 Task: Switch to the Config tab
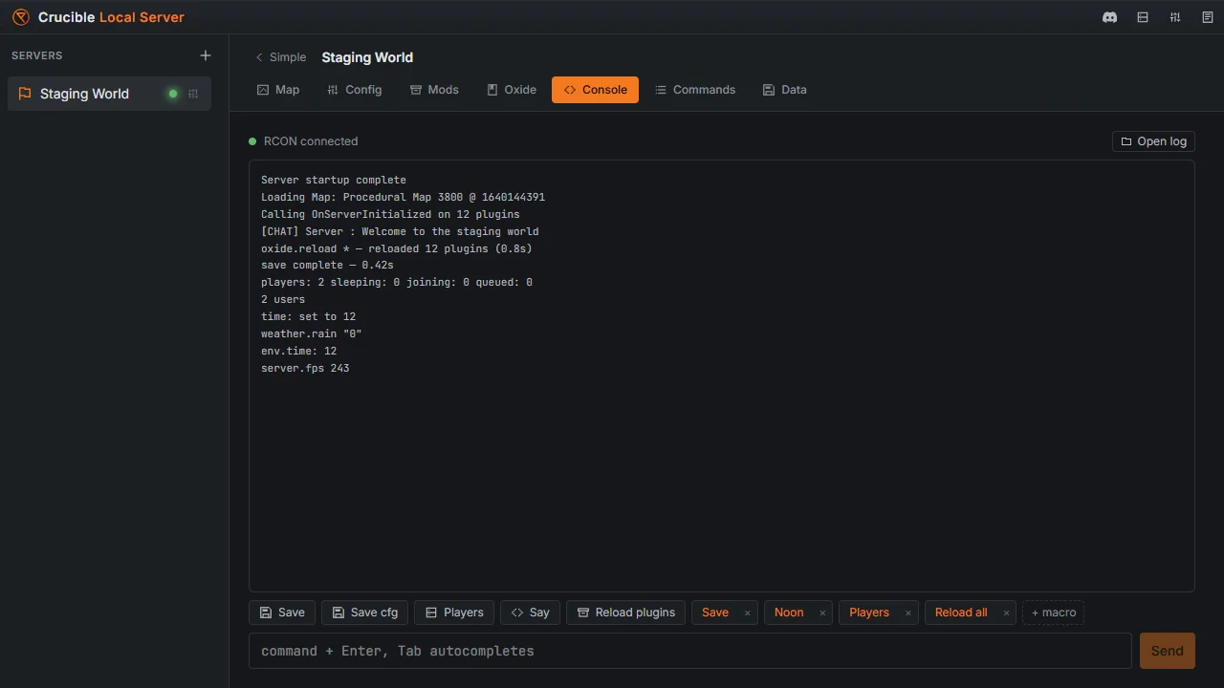pos(354,90)
